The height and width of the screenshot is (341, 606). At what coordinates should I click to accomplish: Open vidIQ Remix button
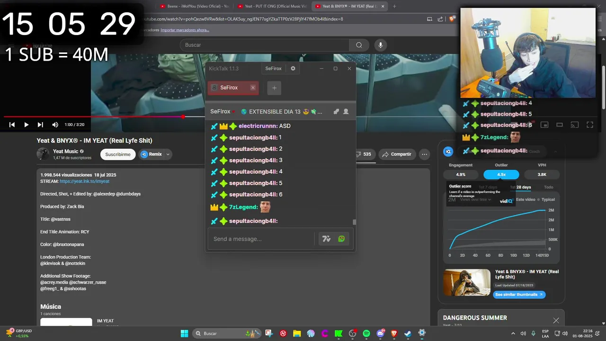click(151, 154)
